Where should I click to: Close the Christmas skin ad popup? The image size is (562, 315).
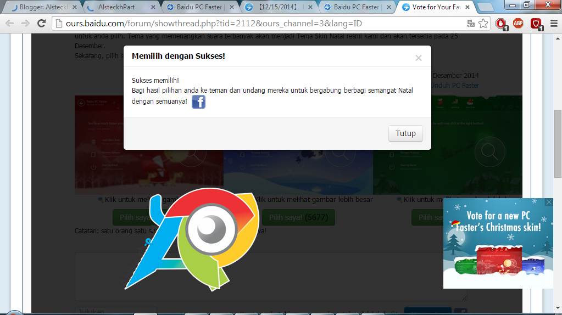click(x=549, y=203)
